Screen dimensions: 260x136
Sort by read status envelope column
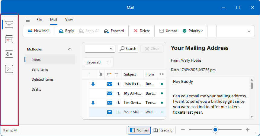(109, 74)
